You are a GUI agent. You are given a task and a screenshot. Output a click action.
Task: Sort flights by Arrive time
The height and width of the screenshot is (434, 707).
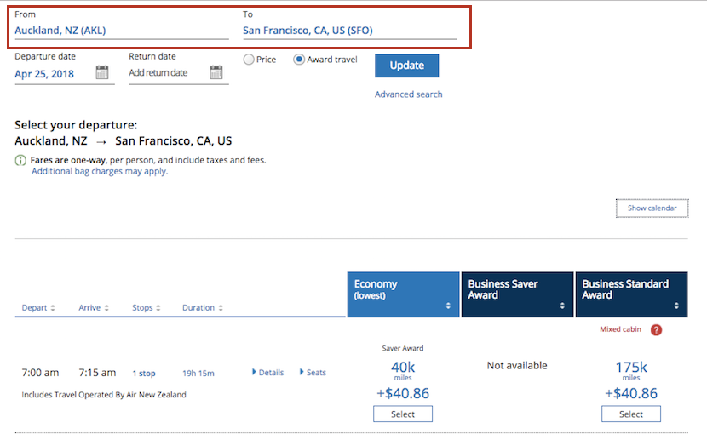95,308
